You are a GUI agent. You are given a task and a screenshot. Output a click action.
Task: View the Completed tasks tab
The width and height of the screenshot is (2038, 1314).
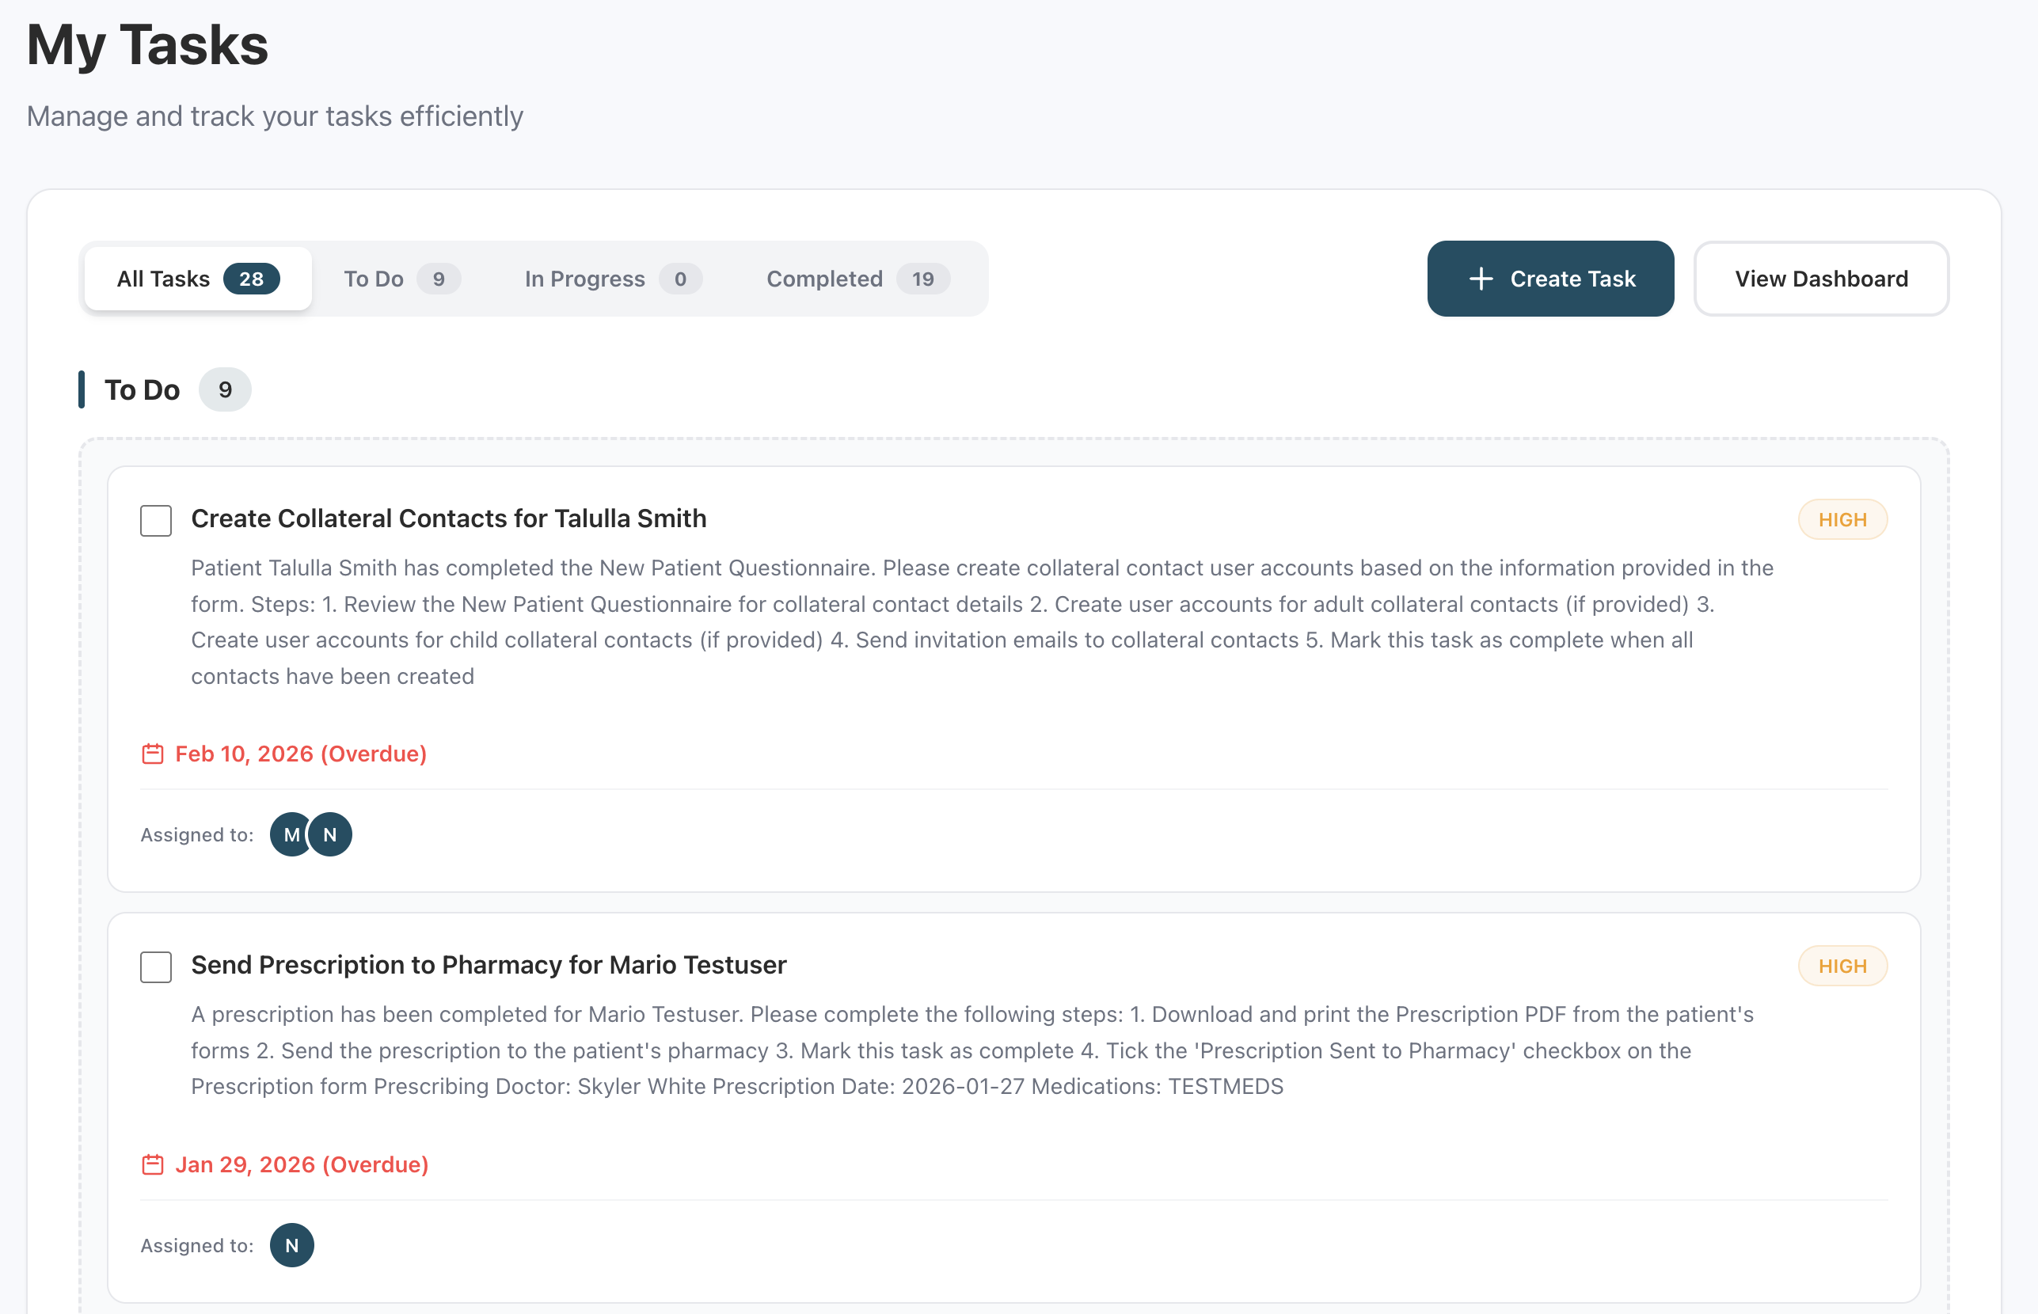857,279
